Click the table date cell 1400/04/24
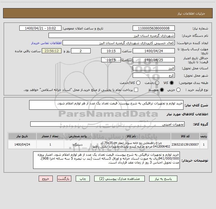This screenshot has width=216, height=209. [22, 144]
